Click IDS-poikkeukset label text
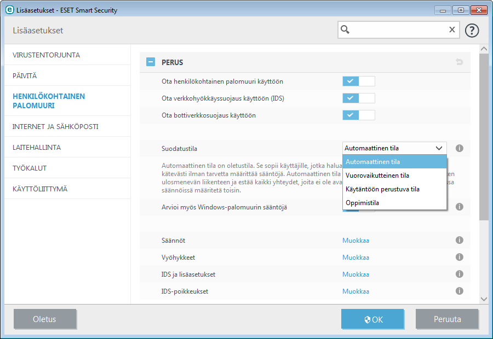The width and height of the screenshot is (493, 339). pyautogui.click(x=185, y=291)
